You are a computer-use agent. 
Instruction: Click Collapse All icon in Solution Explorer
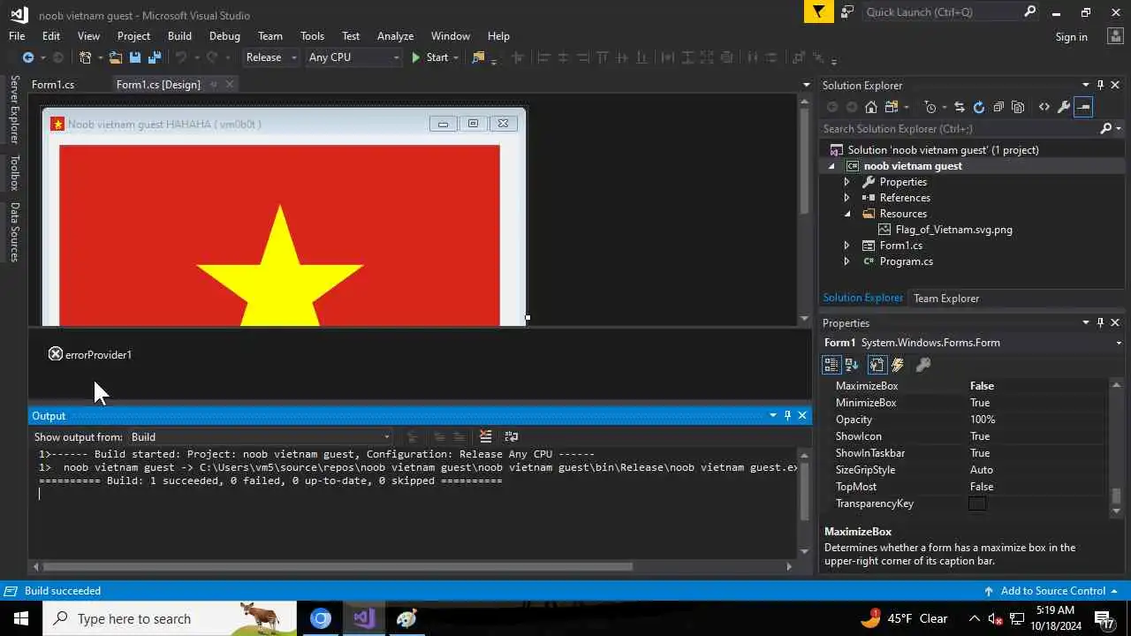pyautogui.click(x=998, y=107)
